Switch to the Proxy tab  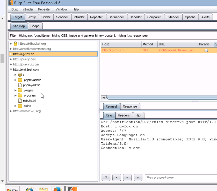pyautogui.click(x=32, y=17)
